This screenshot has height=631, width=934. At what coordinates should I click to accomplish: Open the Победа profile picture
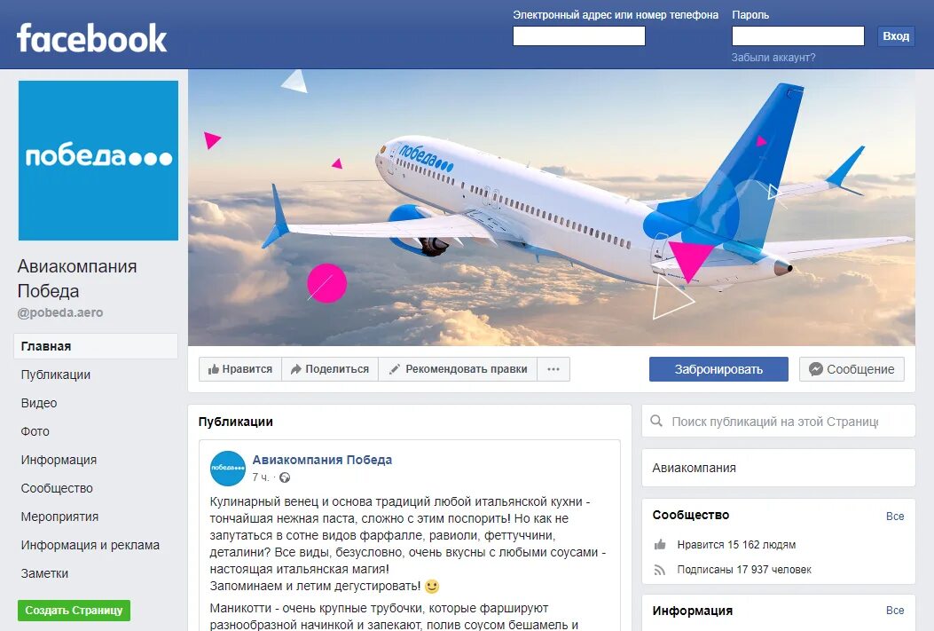click(98, 161)
